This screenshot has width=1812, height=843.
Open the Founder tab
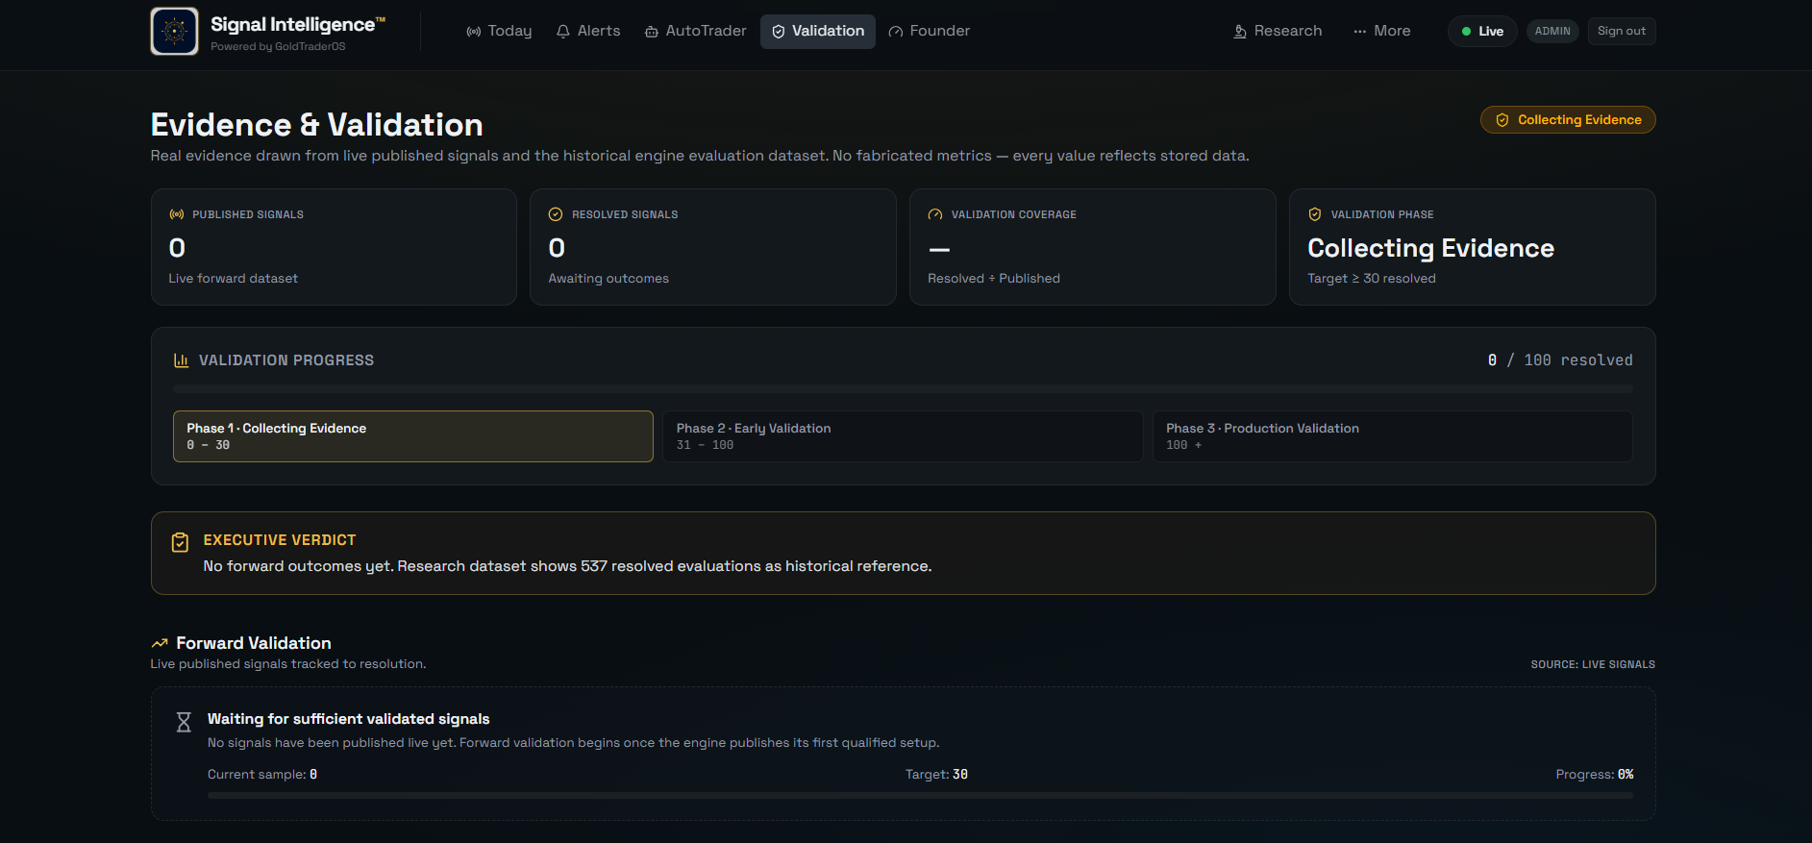[x=929, y=31]
